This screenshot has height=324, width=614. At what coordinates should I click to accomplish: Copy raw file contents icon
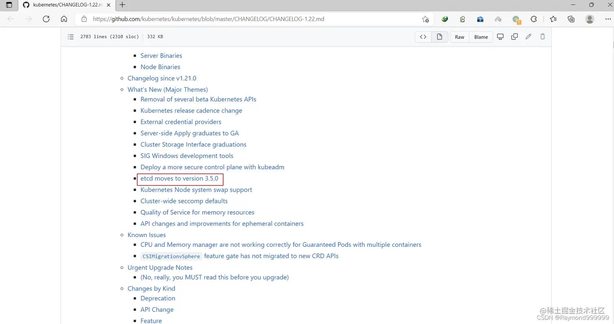[515, 37]
